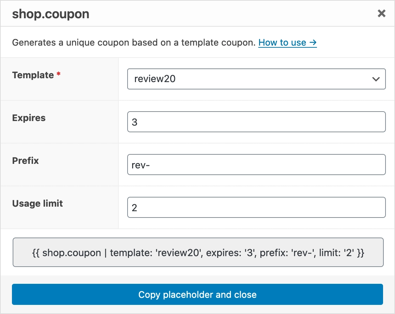Focus the Expires input field
This screenshot has width=395, height=314.
click(256, 122)
